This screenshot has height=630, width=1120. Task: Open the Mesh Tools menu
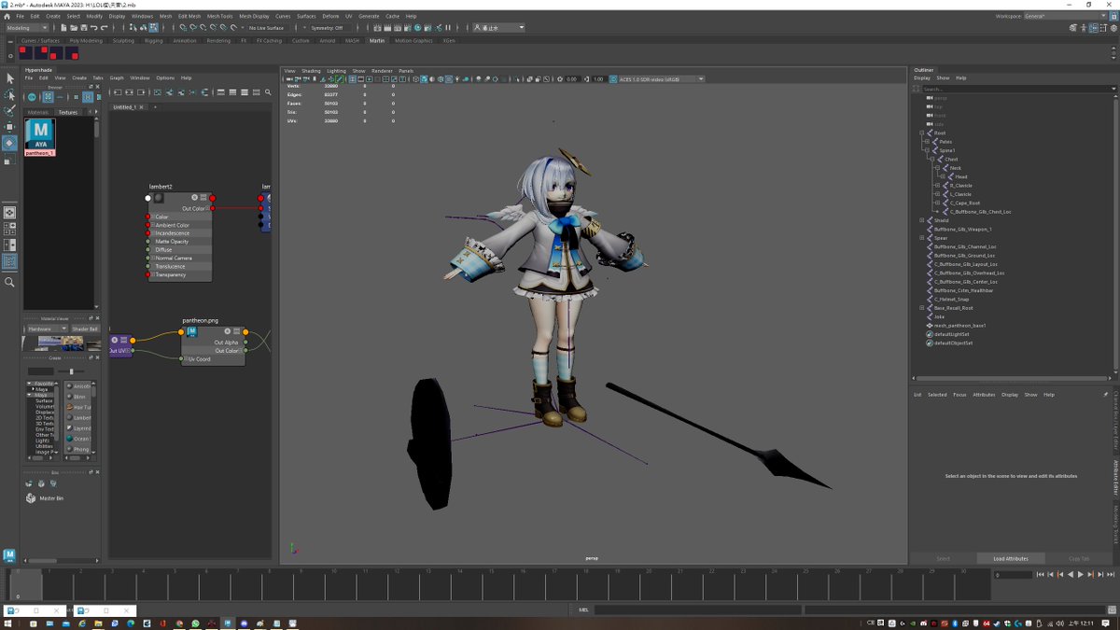219,16
